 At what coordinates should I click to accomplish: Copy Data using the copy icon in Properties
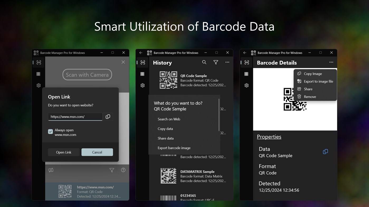click(325, 152)
